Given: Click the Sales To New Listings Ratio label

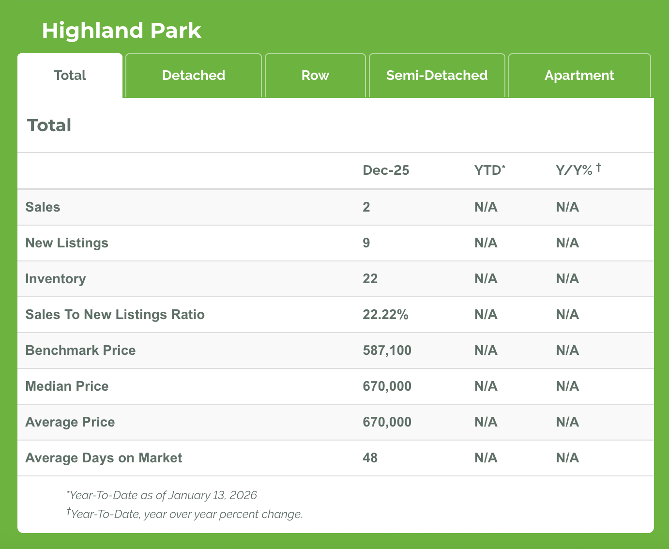Looking at the screenshot, I should click(x=115, y=315).
